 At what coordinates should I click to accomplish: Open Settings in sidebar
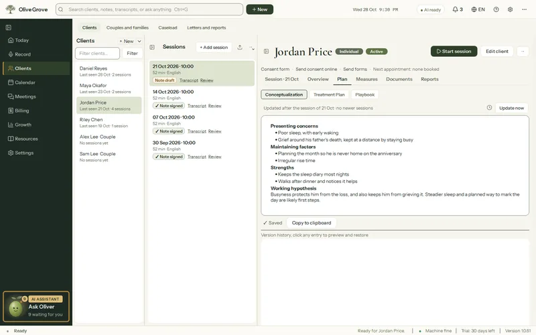(x=36, y=153)
